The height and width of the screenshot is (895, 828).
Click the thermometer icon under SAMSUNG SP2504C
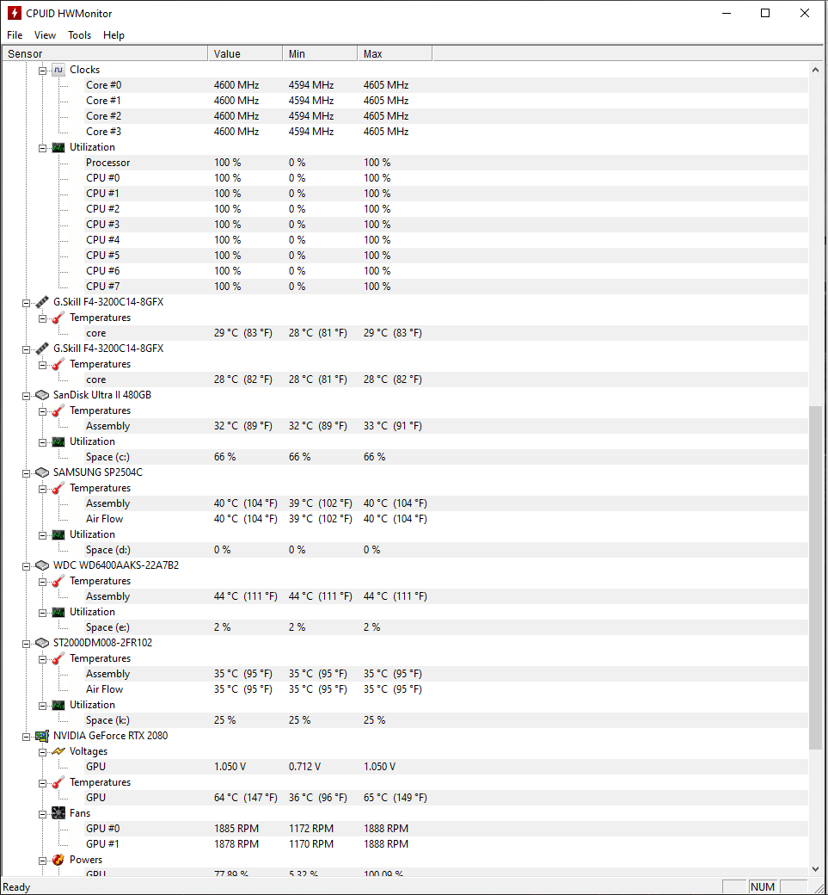click(x=58, y=488)
